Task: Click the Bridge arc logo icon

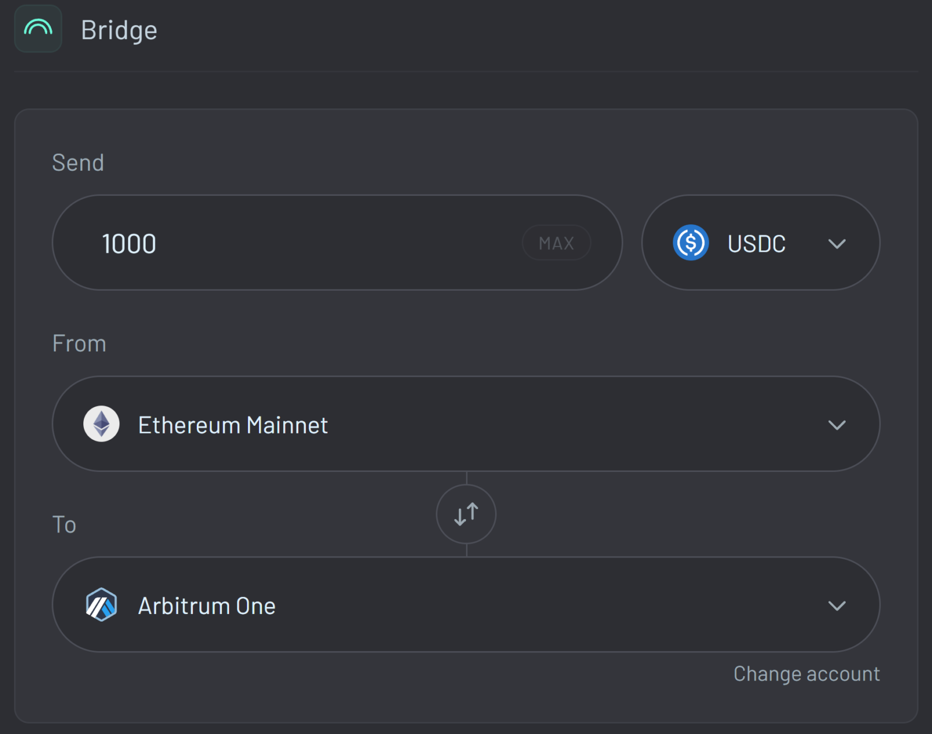Action: click(38, 29)
